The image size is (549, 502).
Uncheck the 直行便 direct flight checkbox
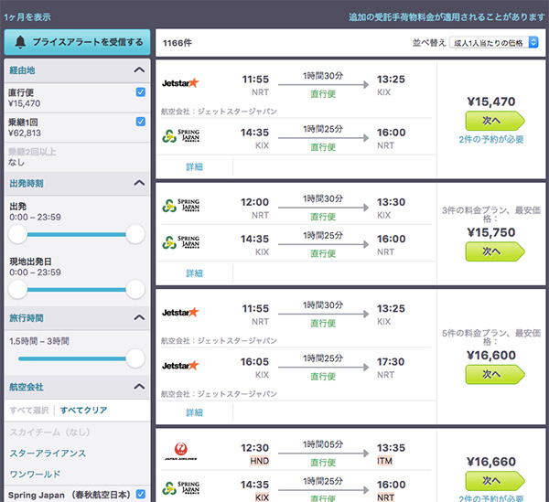140,92
